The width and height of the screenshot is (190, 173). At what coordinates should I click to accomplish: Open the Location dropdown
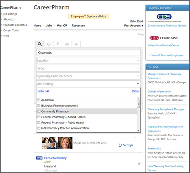[x=88, y=60]
